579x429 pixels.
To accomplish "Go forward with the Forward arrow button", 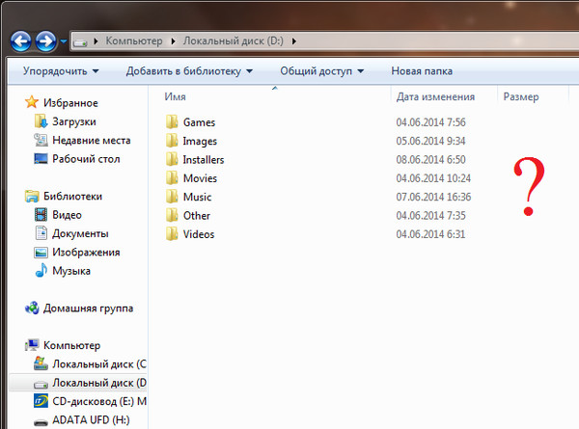I will [45, 40].
